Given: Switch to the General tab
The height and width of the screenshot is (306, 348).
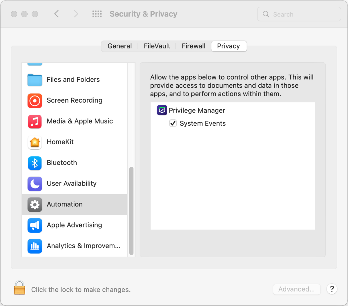Looking at the screenshot, I should pyautogui.click(x=119, y=46).
